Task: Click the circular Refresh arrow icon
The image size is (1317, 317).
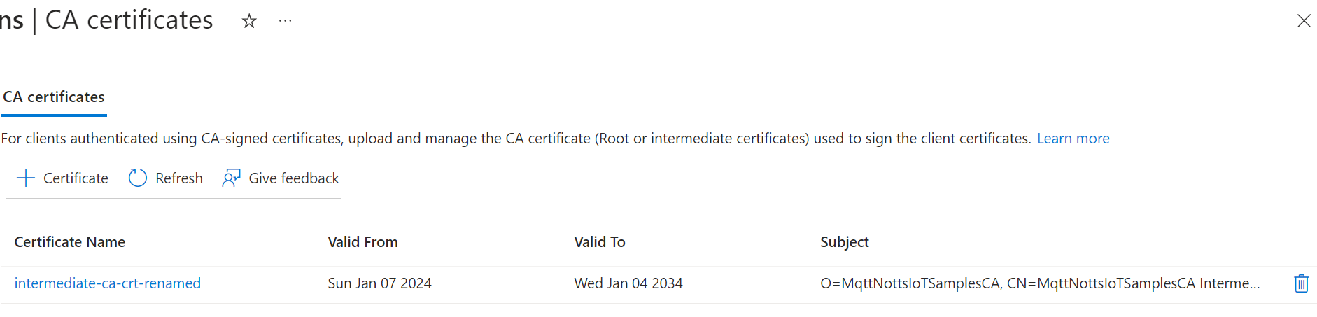Action: [138, 178]
